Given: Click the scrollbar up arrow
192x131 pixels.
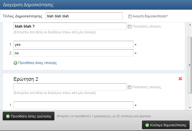Looking at the screenshot, I should tap(190, 25).
